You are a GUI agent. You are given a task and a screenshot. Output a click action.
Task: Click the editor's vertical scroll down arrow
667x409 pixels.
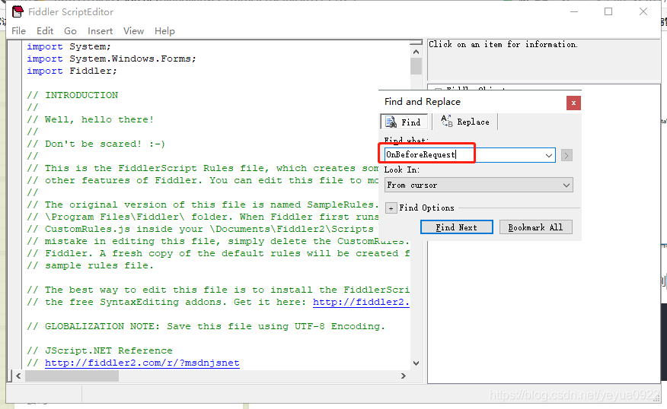[416, 363]
